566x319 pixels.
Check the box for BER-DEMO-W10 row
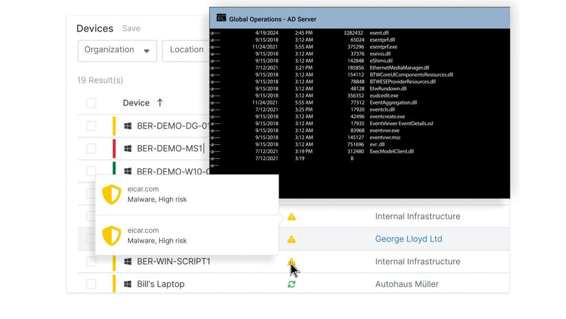click(x=91, y=171)
